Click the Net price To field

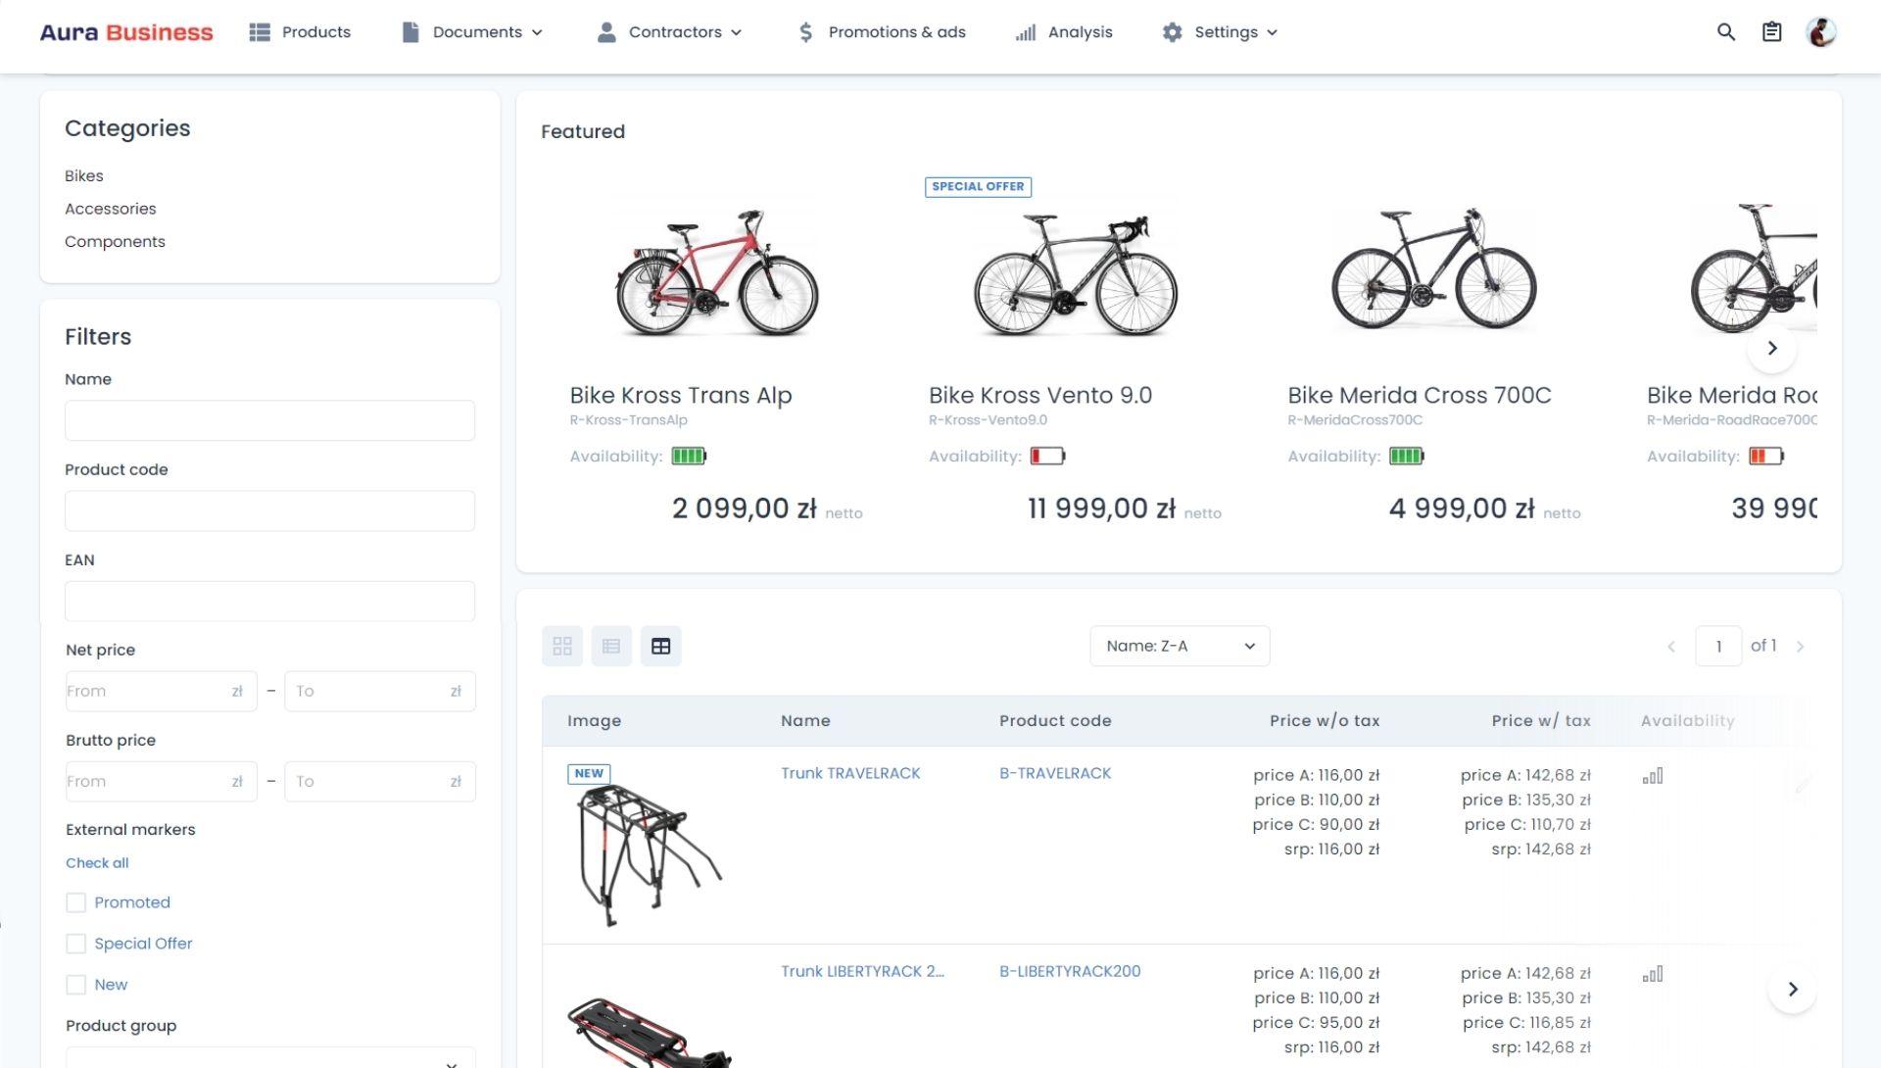[380, 691]
